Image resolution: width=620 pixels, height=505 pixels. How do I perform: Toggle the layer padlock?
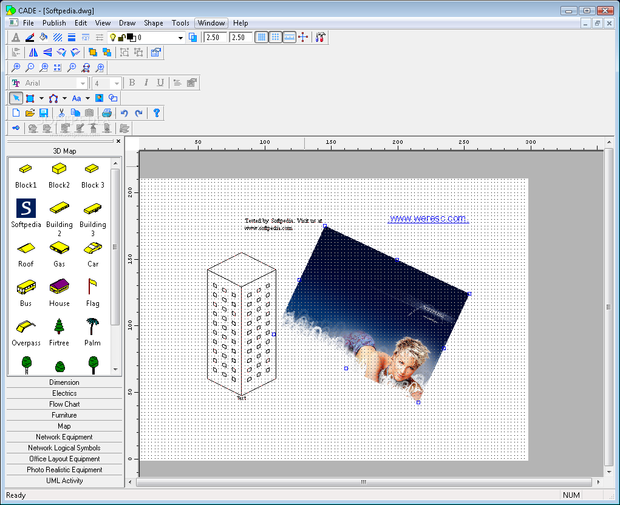(122, 38)
